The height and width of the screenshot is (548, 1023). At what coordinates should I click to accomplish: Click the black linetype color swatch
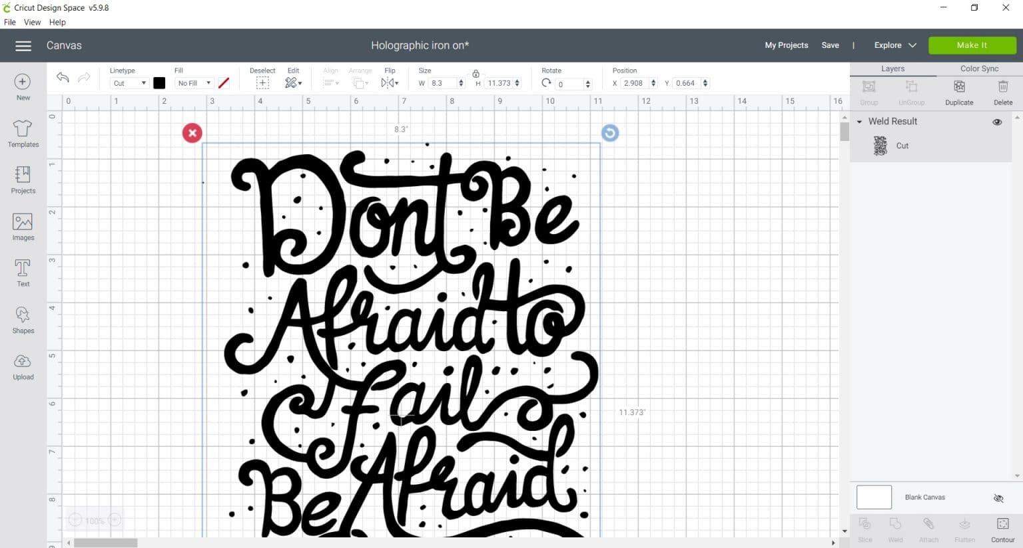(x=159, y=83)
